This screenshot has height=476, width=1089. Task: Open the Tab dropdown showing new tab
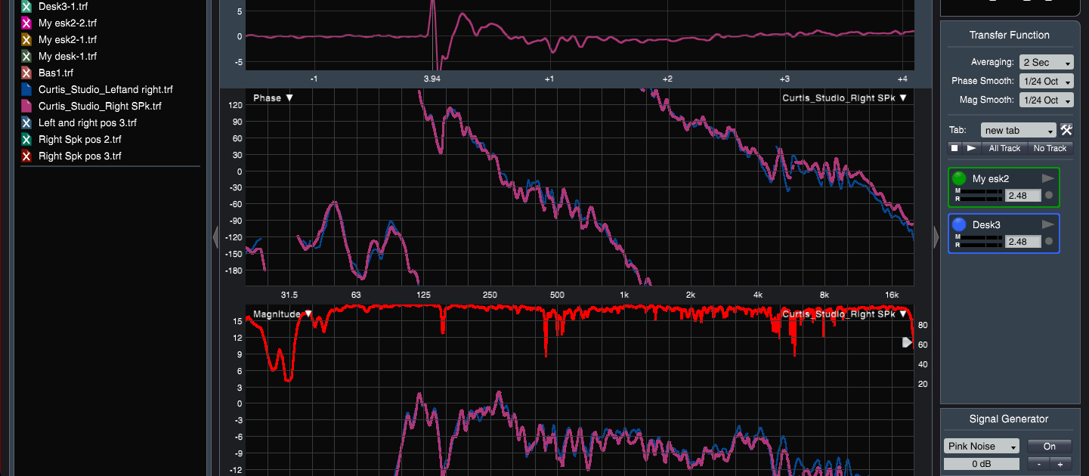(x=1018, y=131)
